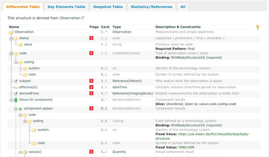Click the choice icon next to effective[x]
This screenshot has height=157, width=269.
coord(15,87)
